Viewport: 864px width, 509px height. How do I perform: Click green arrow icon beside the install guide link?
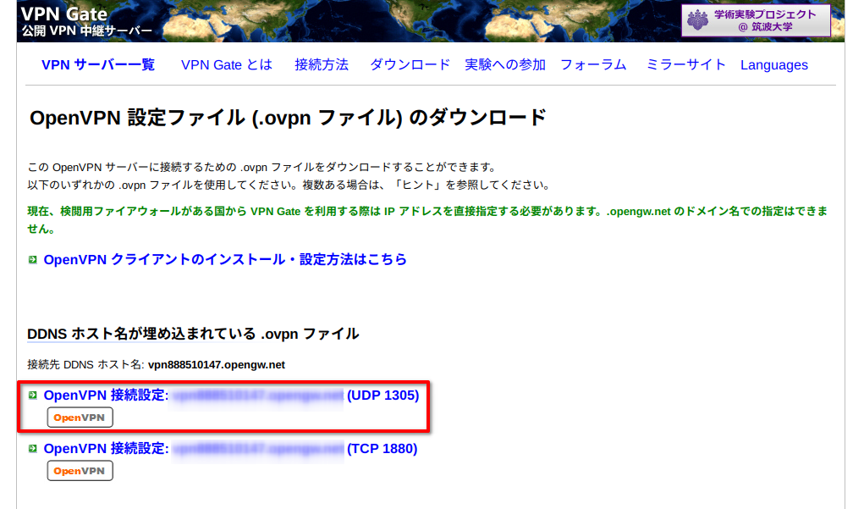click(x=32, y=259)
